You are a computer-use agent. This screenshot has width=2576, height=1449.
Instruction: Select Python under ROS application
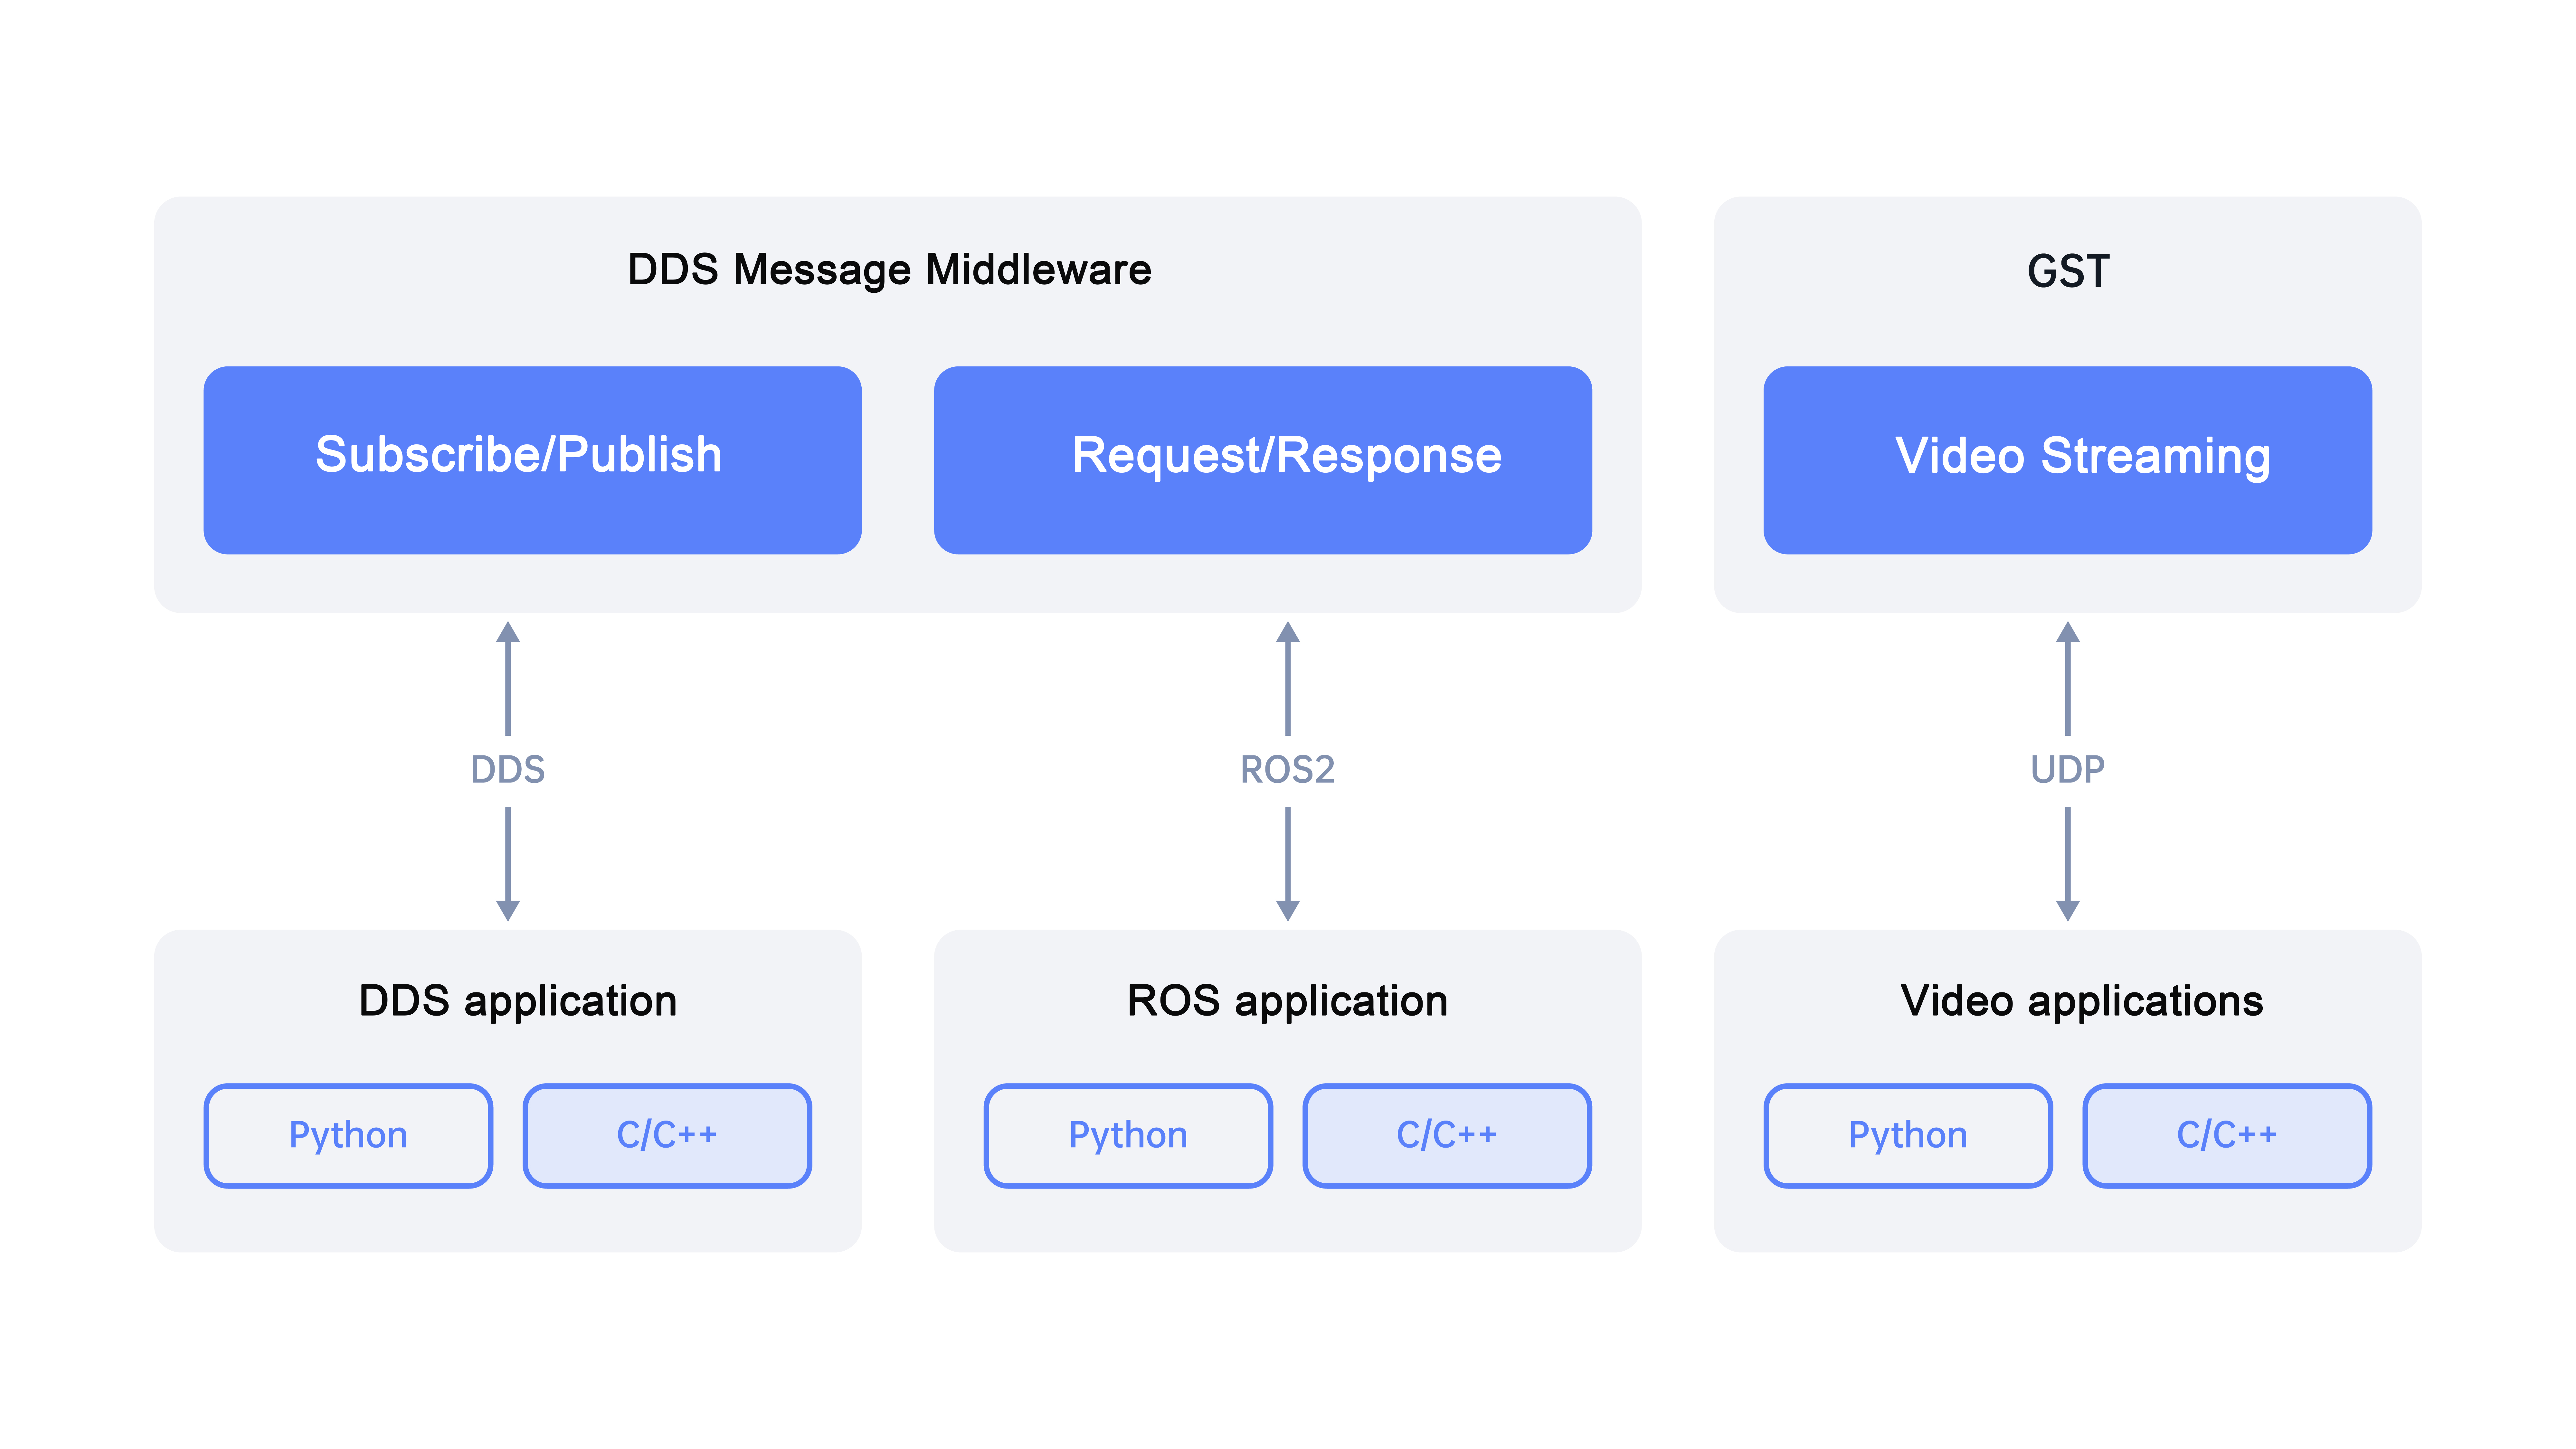pos(1128,1135)
